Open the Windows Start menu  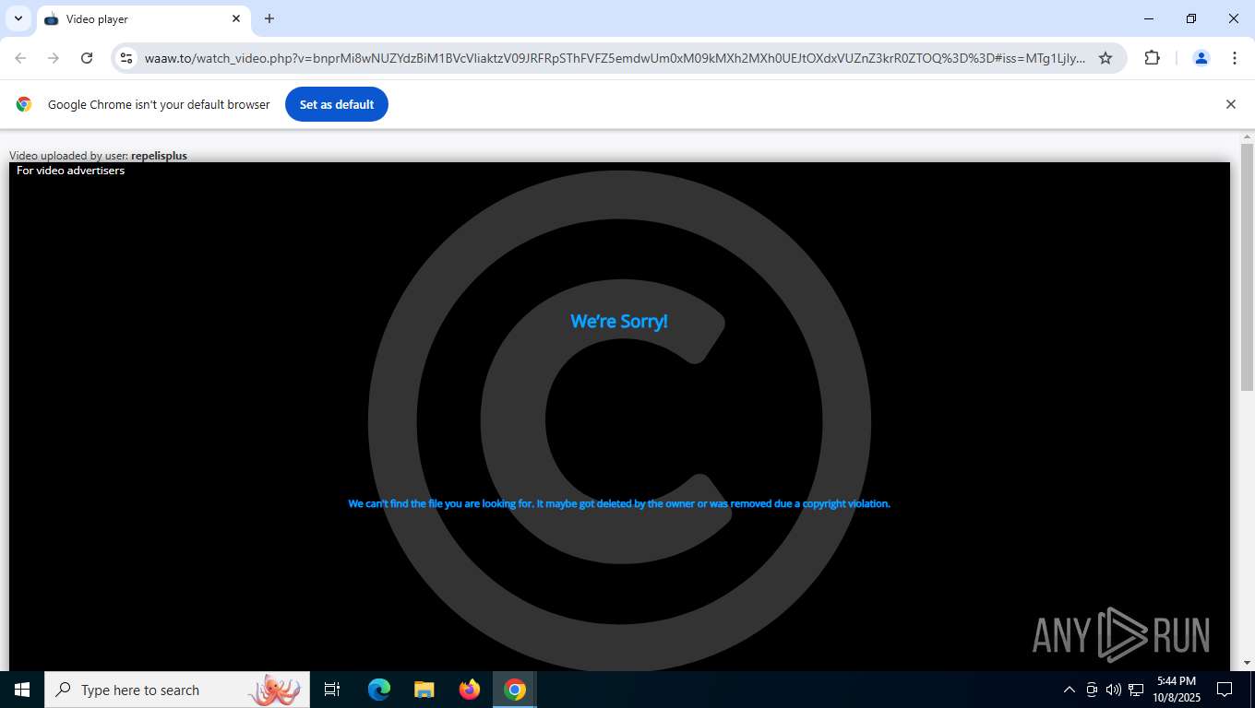[x=22, y=690]
